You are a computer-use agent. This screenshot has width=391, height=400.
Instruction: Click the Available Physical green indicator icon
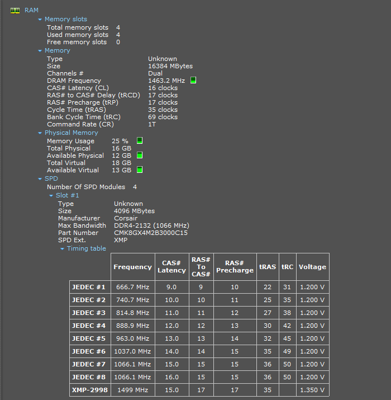140,155
